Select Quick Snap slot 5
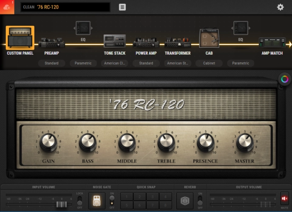Screen dimensions: 292x212 tap(127, 205)
